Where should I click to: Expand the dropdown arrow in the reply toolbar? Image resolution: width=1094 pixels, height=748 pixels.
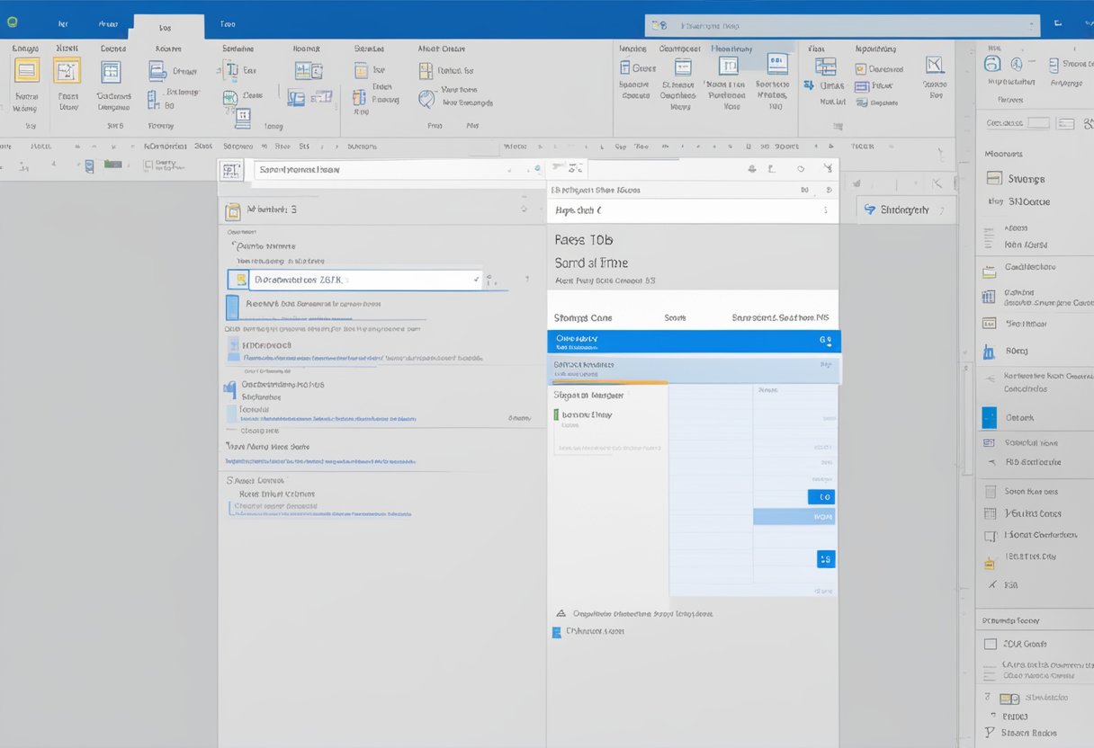pyautogui.click(x=573, y=168)
